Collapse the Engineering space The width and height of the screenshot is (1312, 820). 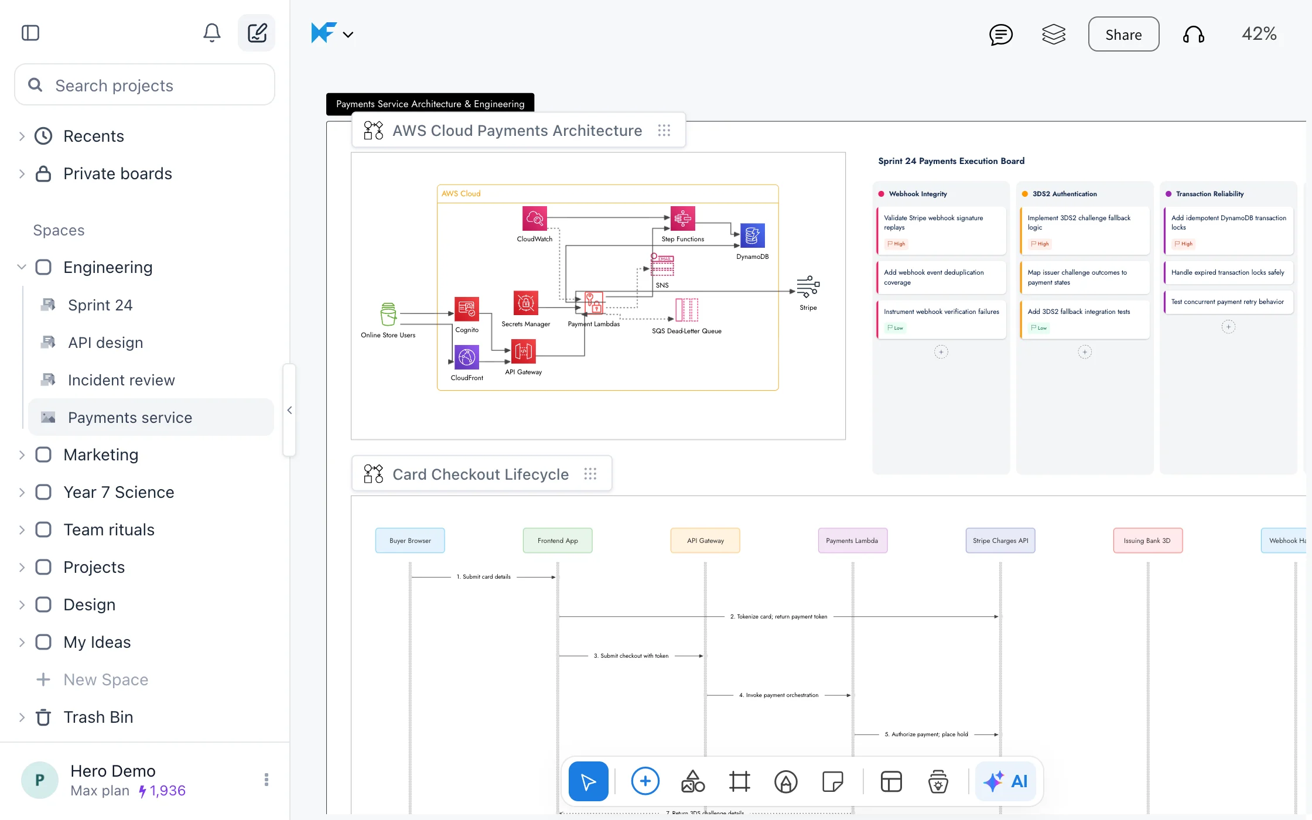pyautogui.click(x=22, y=267)
